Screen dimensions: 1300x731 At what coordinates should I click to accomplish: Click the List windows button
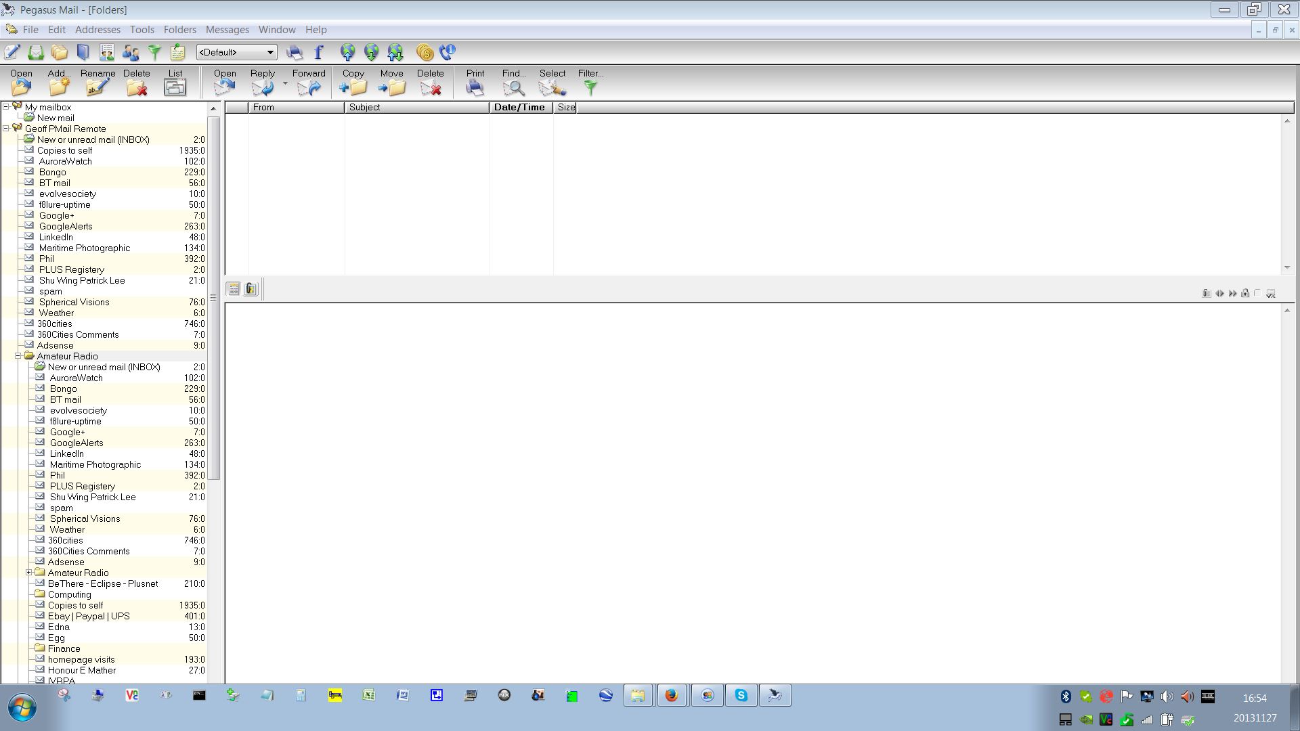pyautogui.click(x=175, y=82)
